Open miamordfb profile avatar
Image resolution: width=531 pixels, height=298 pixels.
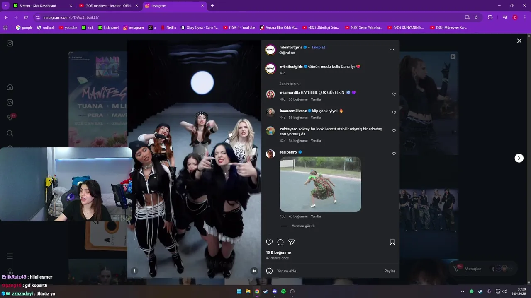270,94
